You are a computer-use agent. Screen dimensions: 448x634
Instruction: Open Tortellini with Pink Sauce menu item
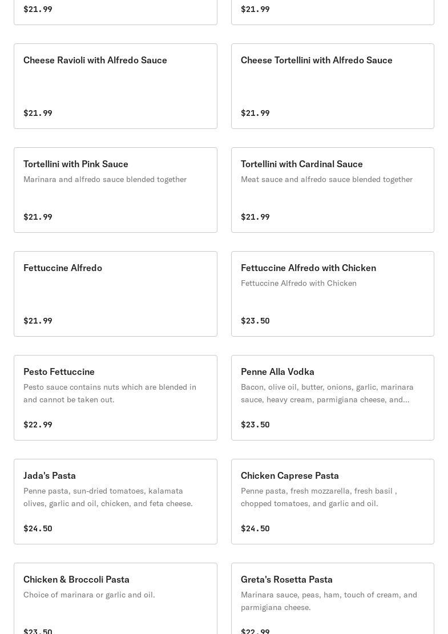115,190
